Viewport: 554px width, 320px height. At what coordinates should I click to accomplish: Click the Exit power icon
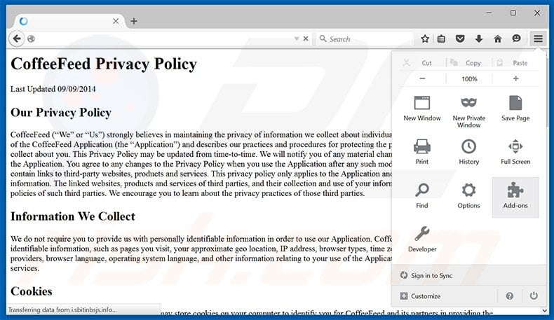tap(534, 295)
